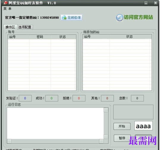This screenshot has height=150, width=162.
Task: Click the QQ号 column header in 账号 list
Action: 18,37
